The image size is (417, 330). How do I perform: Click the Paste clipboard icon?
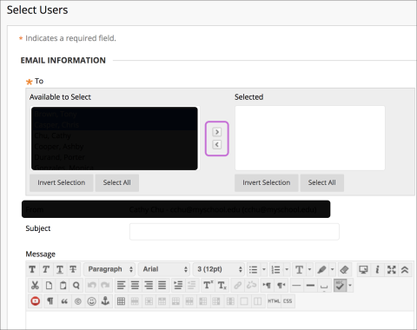coord(63,286)
